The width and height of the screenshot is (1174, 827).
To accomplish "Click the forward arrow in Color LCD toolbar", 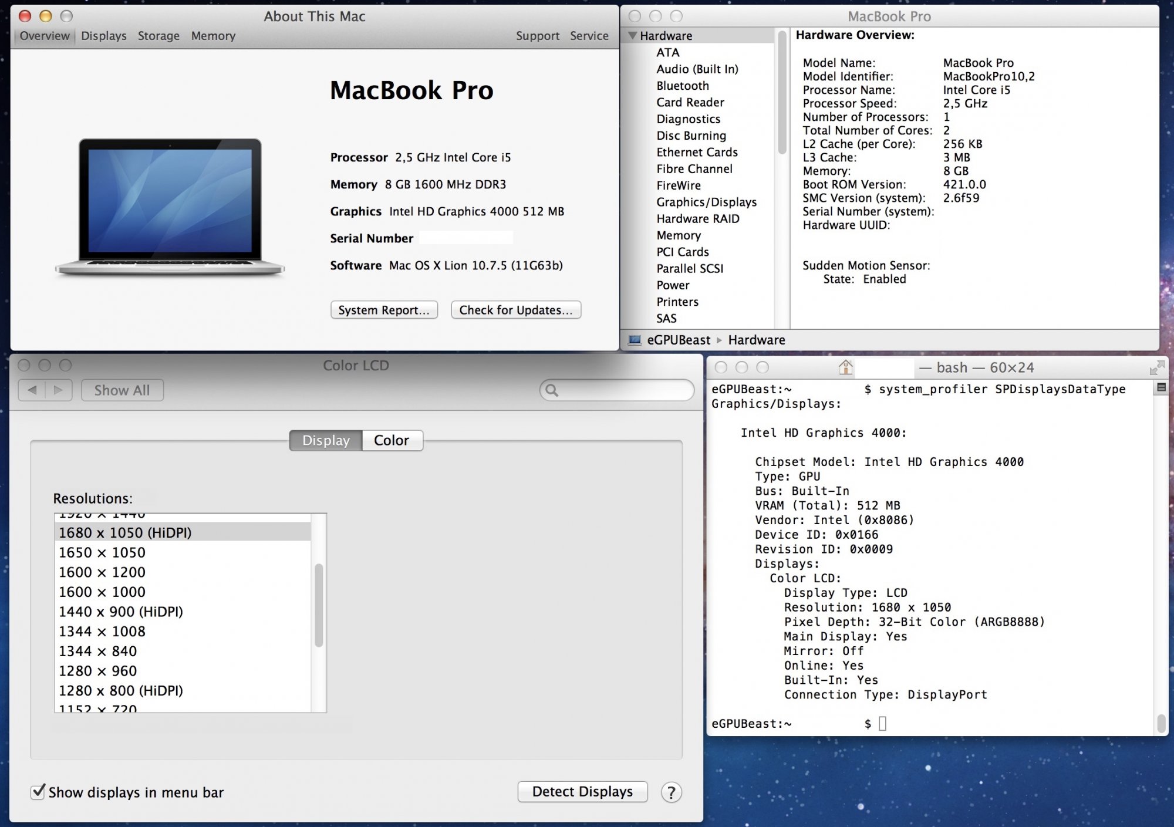I will pos(58,390).
